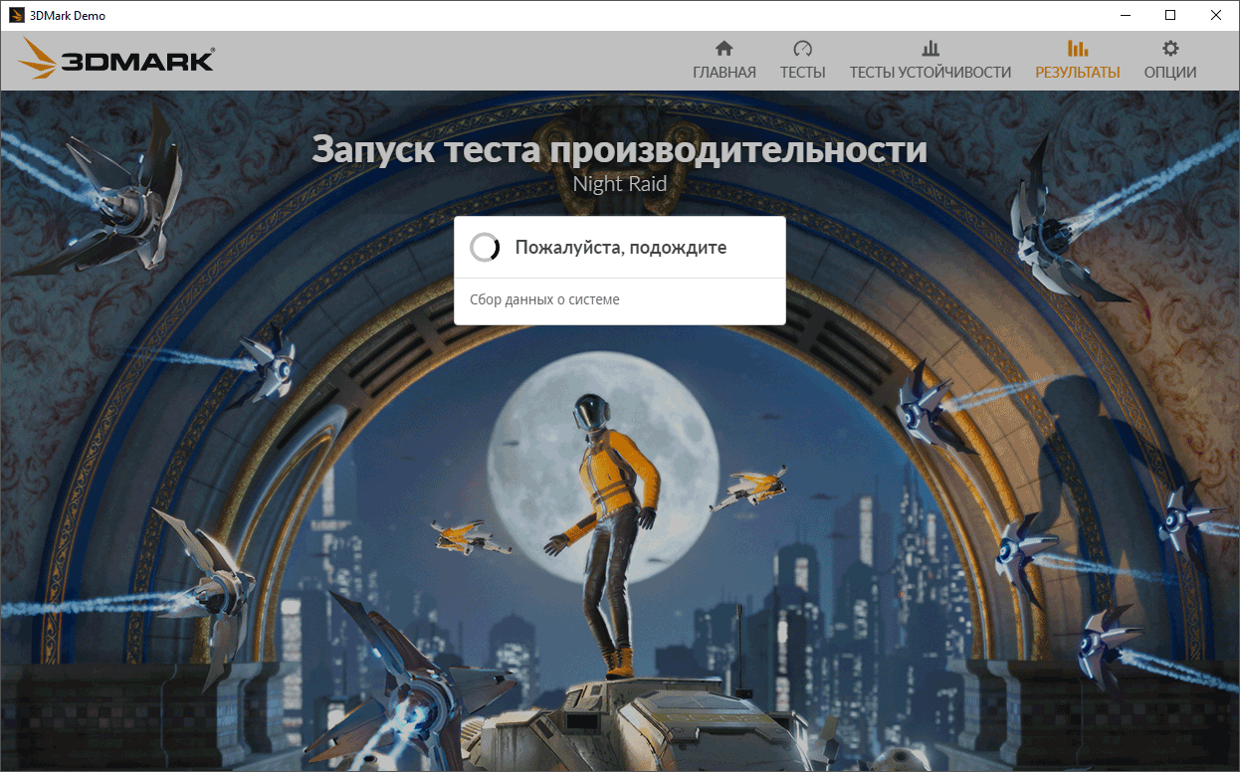Open the ГЛАВНАЯ home tab
This screenshot has width=1240, height=772.
click(723, 60)
